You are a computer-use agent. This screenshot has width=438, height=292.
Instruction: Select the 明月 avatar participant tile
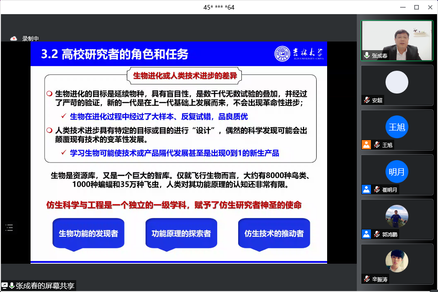pos(396,172)
